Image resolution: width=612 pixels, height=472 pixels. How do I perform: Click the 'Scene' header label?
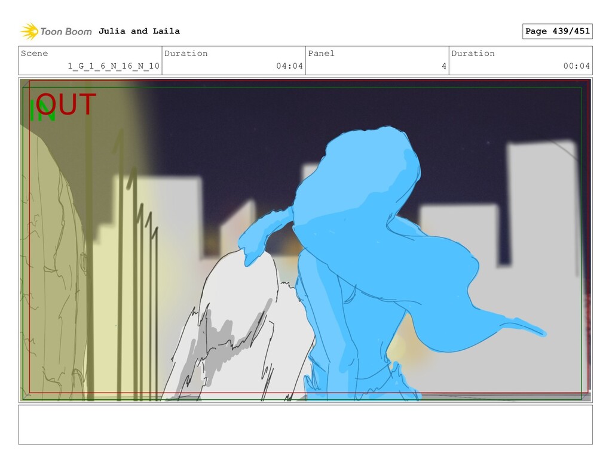pos(34,53)
